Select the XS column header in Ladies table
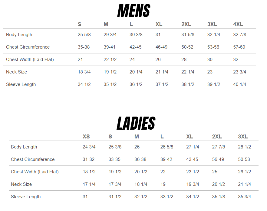This screenshot has width=267, height=211. click(x=86, y=137)
